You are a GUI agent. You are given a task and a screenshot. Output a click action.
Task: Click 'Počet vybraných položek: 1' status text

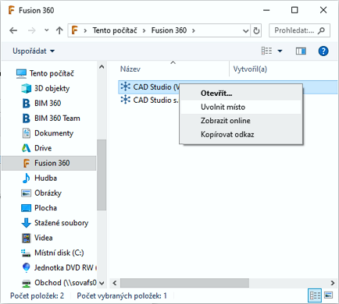(x=122, y=296)
